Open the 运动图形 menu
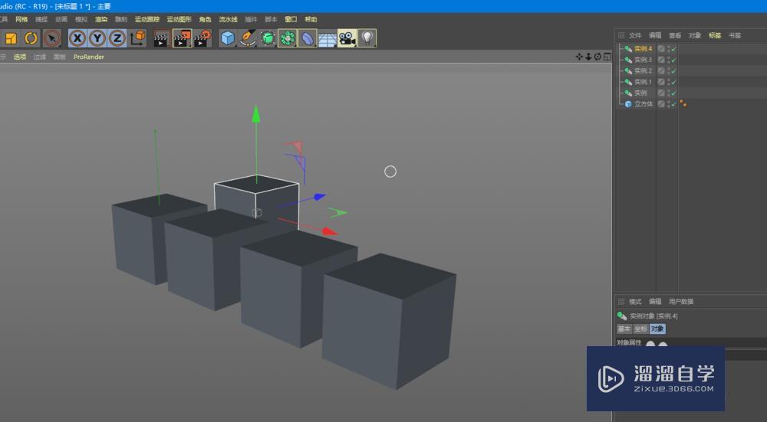 point(179,20)
